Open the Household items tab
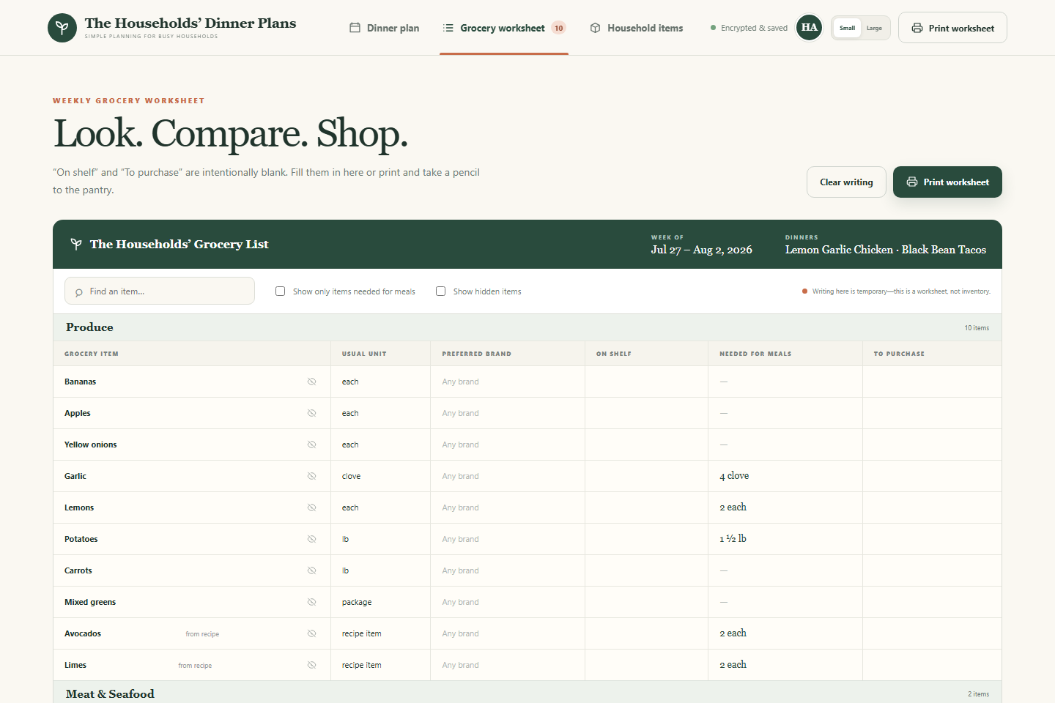Screen dimensions: 1055x703 637,28
